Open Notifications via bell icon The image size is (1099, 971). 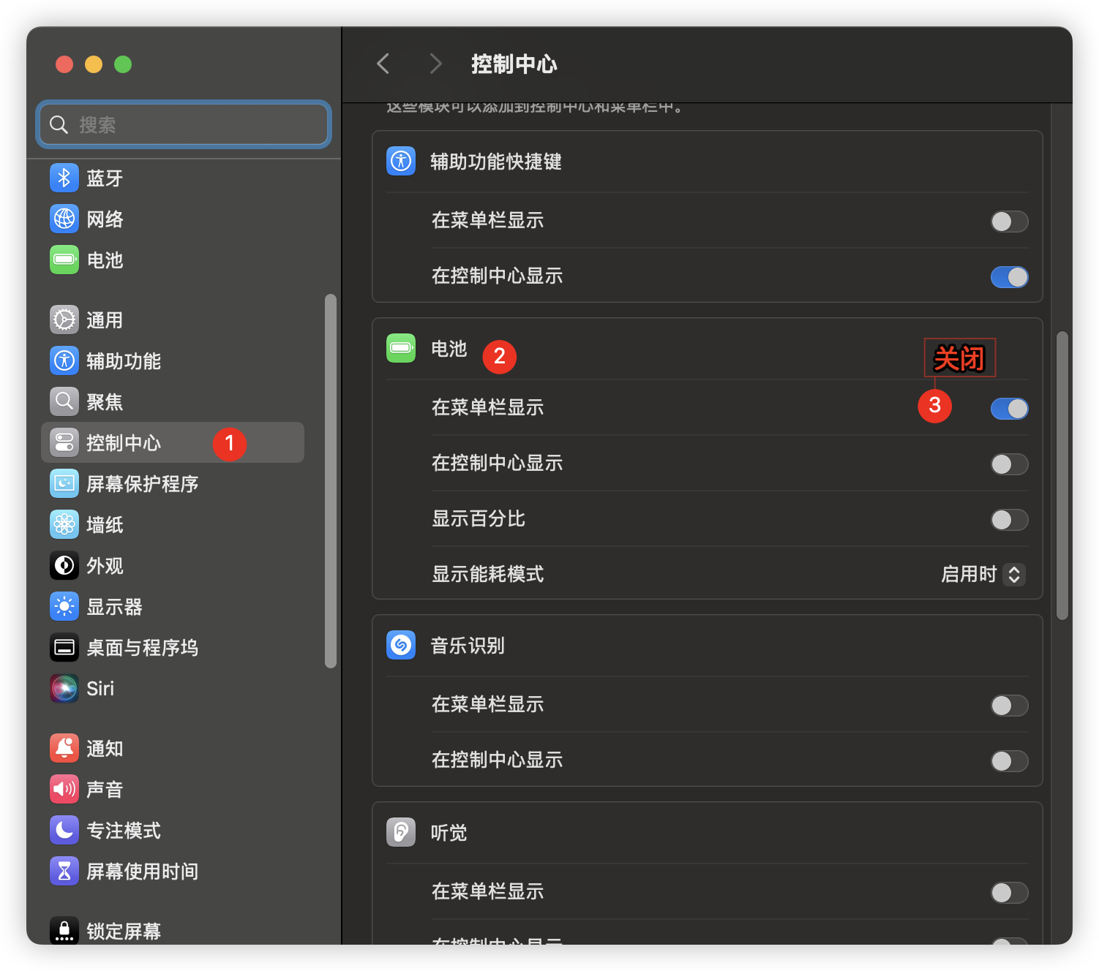[64, 748]
